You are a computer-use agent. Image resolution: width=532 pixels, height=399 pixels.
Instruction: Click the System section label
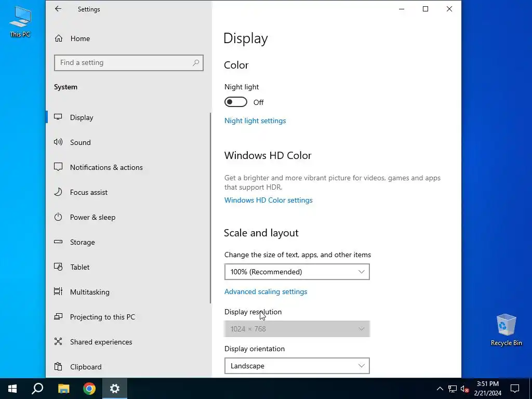(x=65, y=87)
